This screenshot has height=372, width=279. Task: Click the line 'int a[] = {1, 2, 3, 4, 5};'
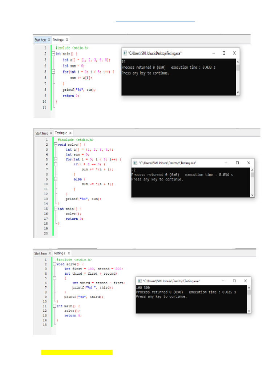[x=86, y=60]
